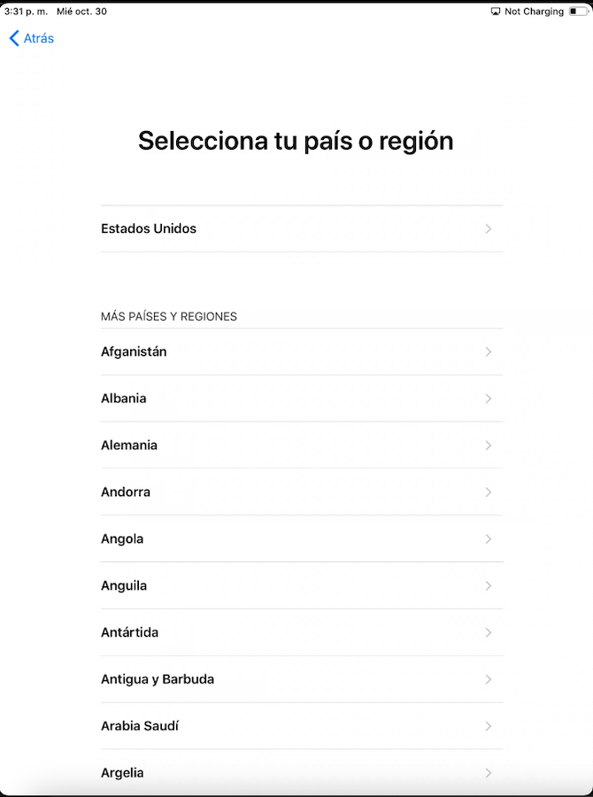593x797 pixels.
Task: Select Estados Unidos as region
Action: point(302,228)
